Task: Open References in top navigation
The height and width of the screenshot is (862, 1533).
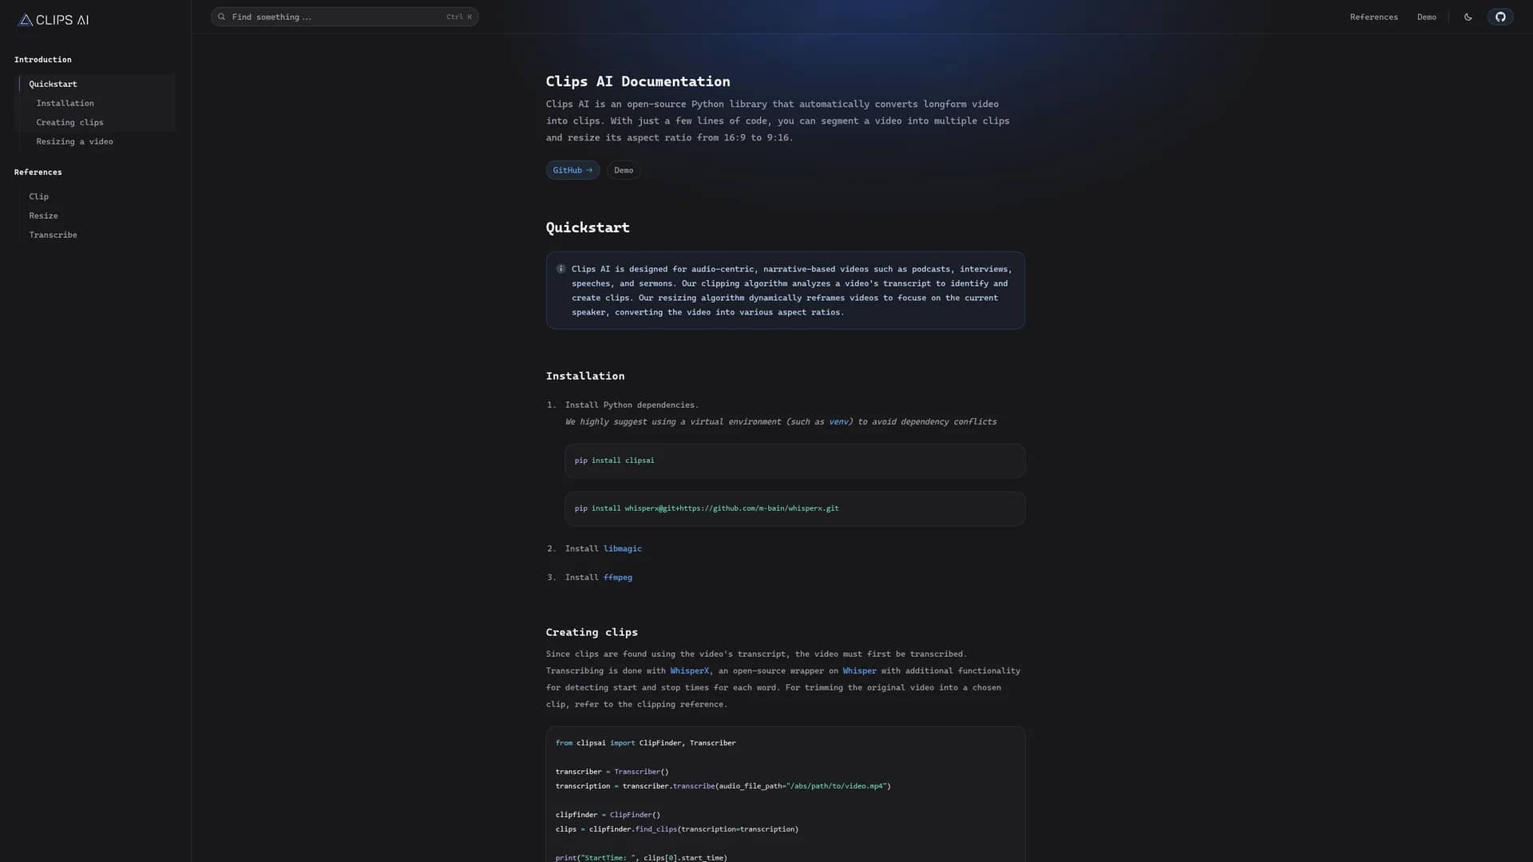Action: click(x=1373, y=17)
